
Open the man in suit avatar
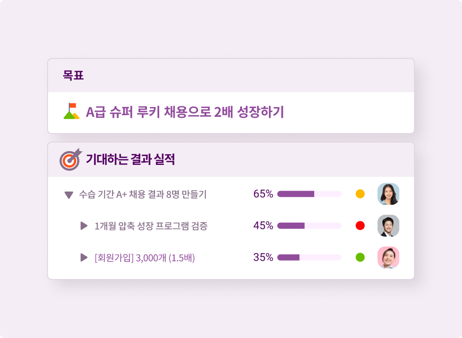[x=388, y=226]
